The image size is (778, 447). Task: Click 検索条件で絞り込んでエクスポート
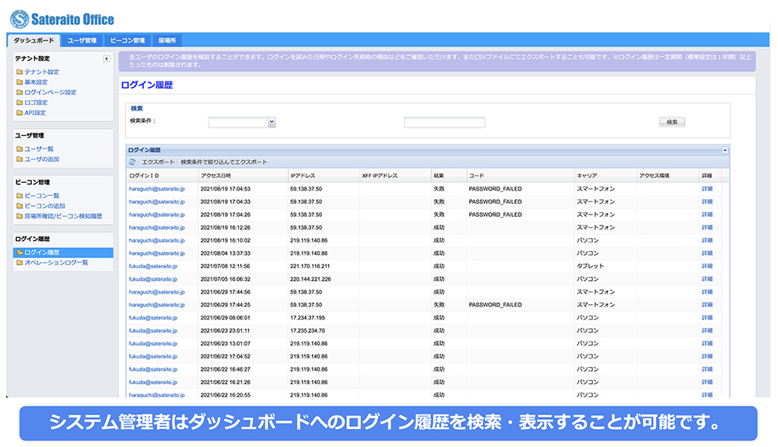tap(223, 162)
